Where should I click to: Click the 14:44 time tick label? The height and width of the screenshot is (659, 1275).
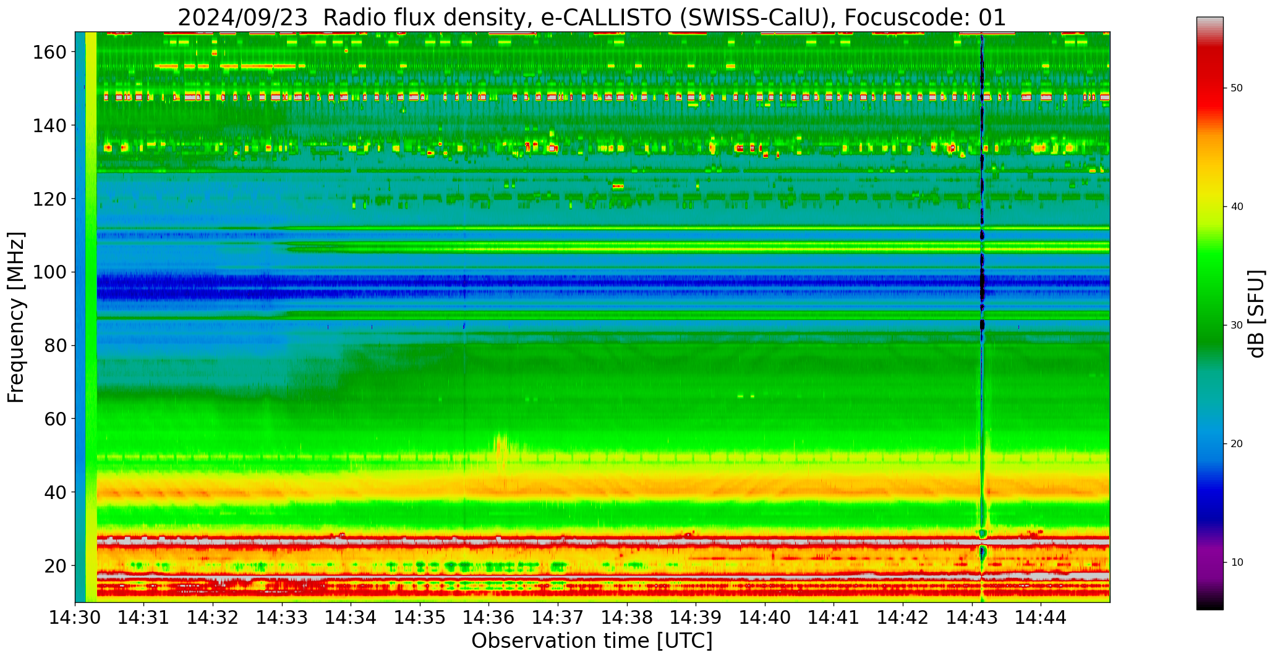(x=1041, y=617)
